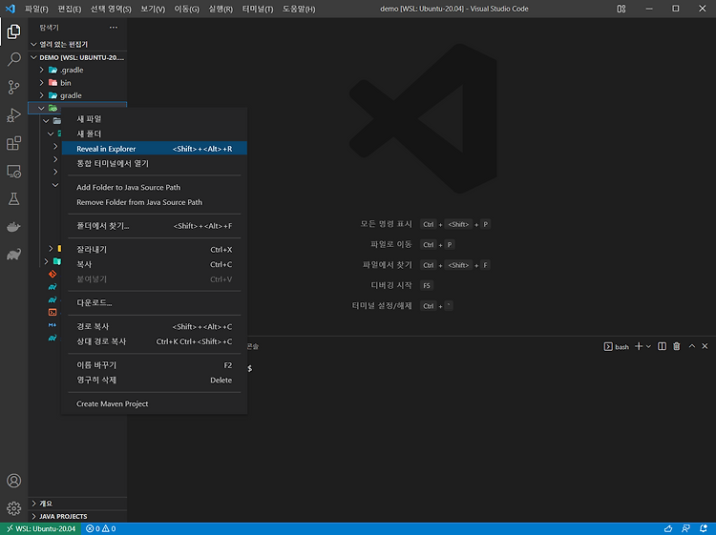This screenshot has width=716, height=535.
Task: Click the thumbs-up icon in status bar
Action: pos(668,528)
